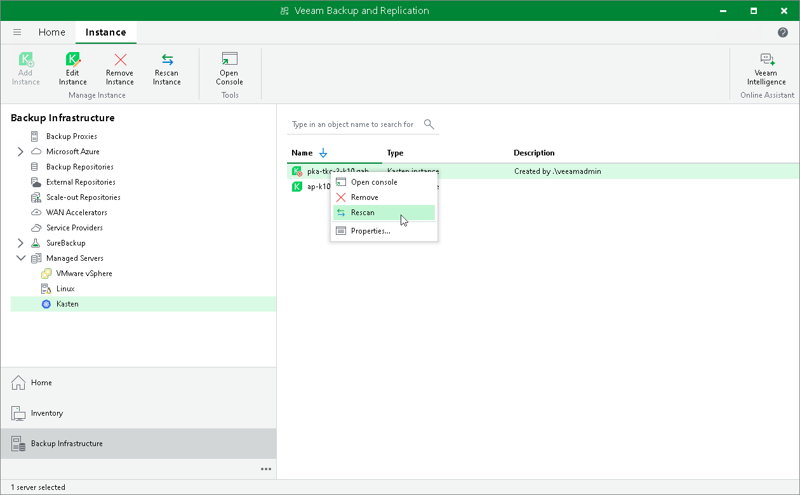Screen dimensions: 800x495
Task: Click the Inventory navigation icon
Action: click(x=18, y=413)
